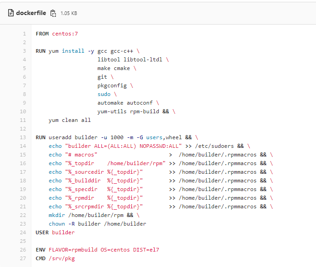Click ENV keyword on line 26
The image size is (316, 267).
click(x=40, y=250)
